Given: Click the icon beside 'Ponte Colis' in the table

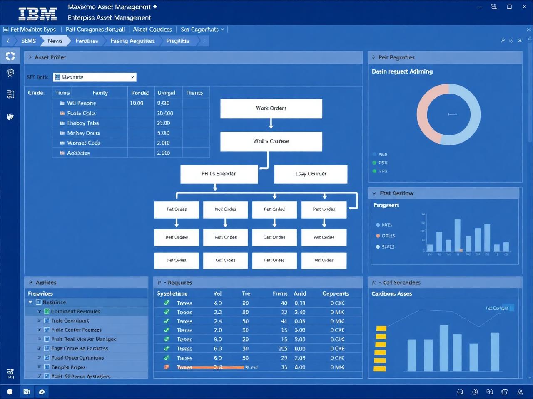Looking at the screenshot, I should [62, 113].
